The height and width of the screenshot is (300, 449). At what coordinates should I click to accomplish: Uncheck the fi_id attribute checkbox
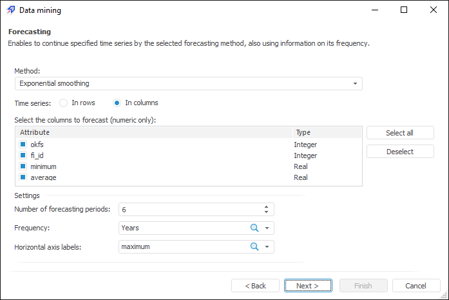click(23, 155)
